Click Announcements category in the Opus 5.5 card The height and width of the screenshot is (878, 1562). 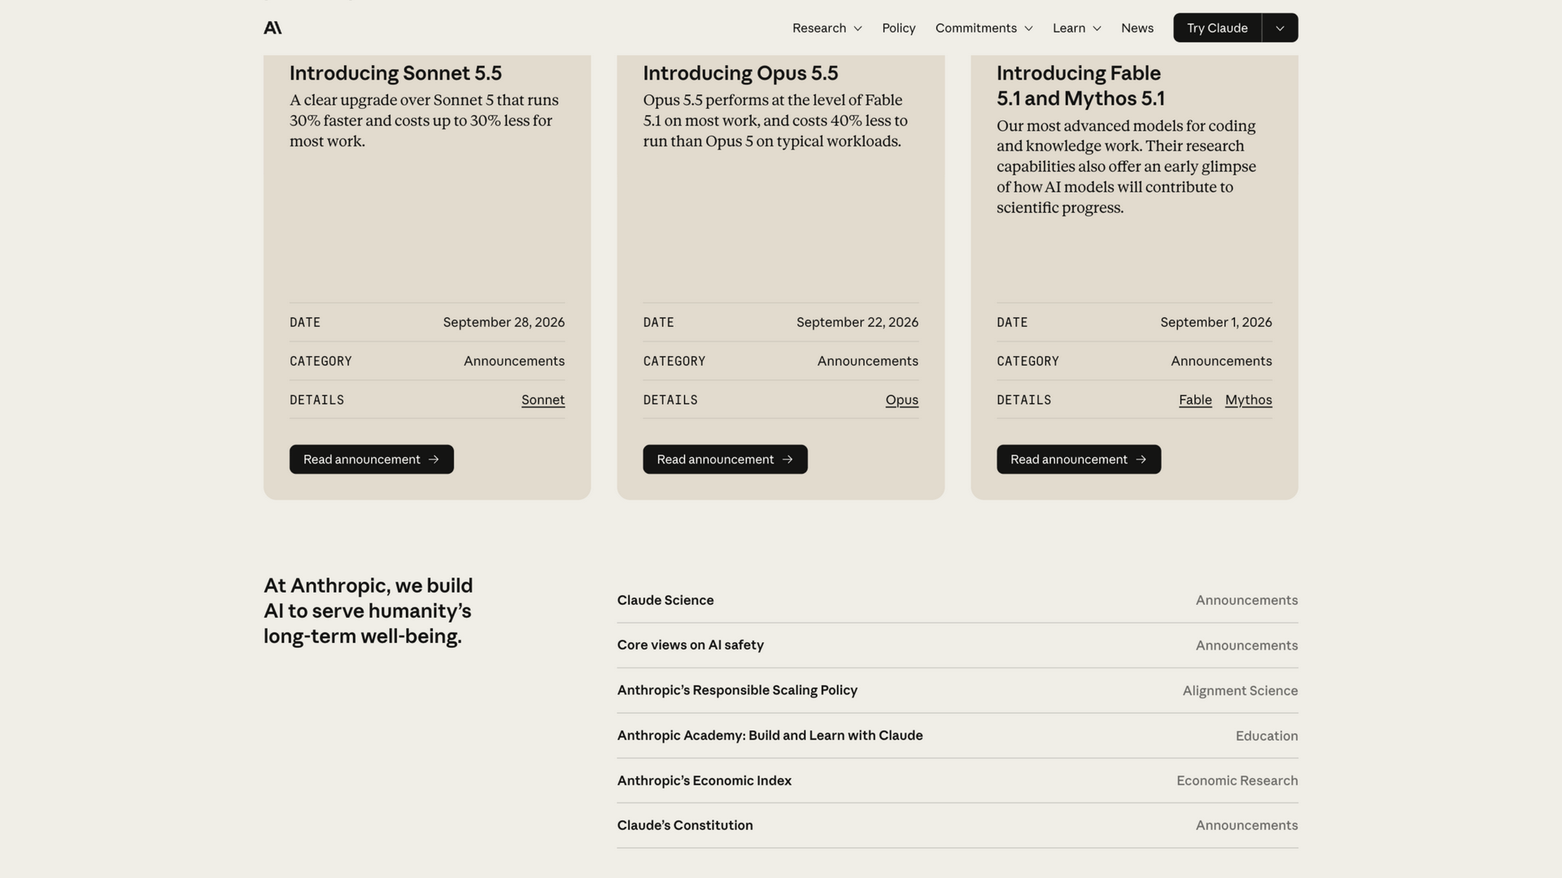(x=867, y=361)
